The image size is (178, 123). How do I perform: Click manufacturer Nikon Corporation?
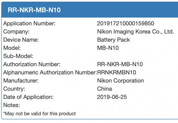120,81
